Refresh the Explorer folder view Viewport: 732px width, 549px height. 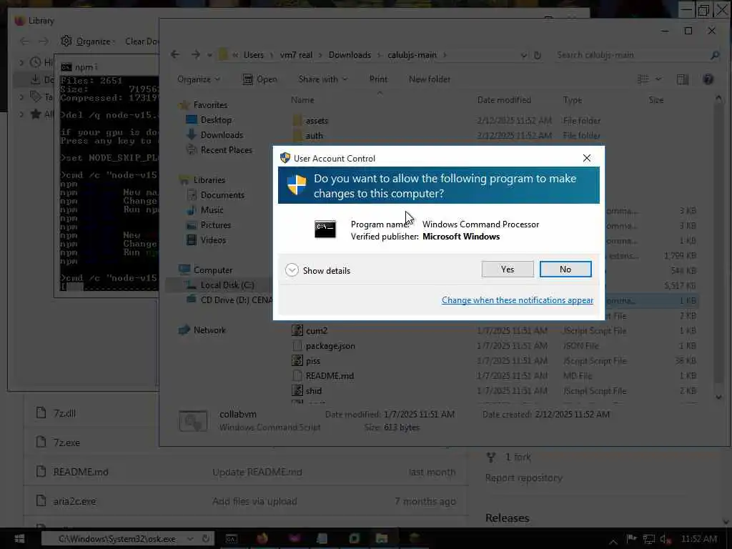click(538, 55)
